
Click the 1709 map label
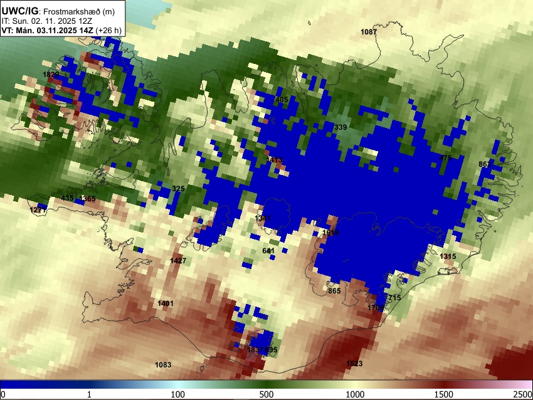[376, 308]
